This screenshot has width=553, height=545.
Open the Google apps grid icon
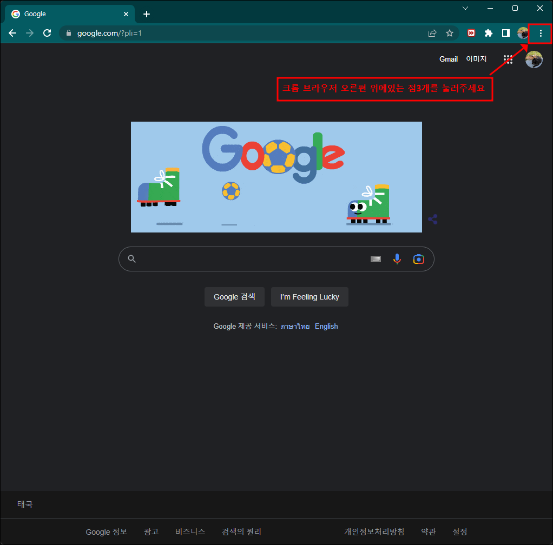(x=508, y=59)
